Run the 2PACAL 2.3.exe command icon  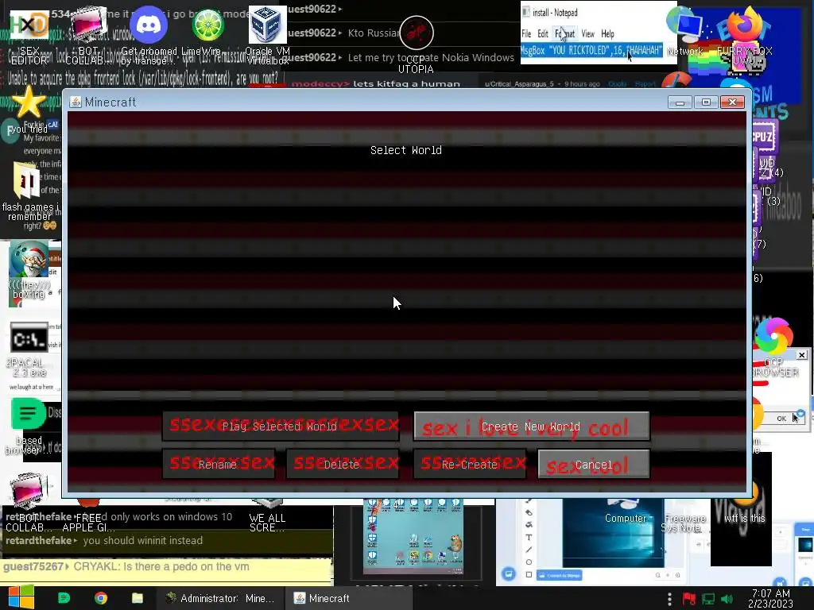[29, 338]
